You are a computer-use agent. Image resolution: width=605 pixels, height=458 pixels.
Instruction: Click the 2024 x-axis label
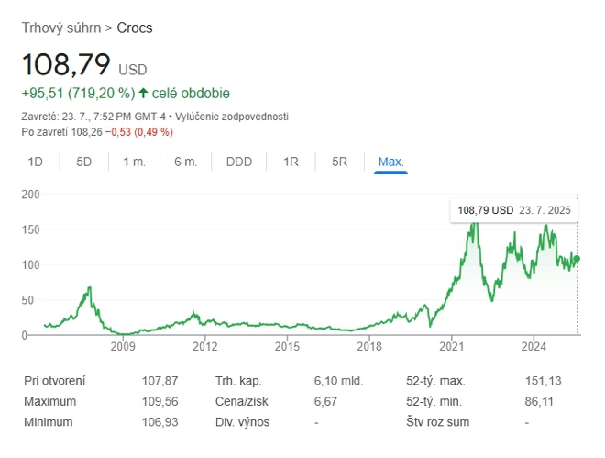pos(533,346)
